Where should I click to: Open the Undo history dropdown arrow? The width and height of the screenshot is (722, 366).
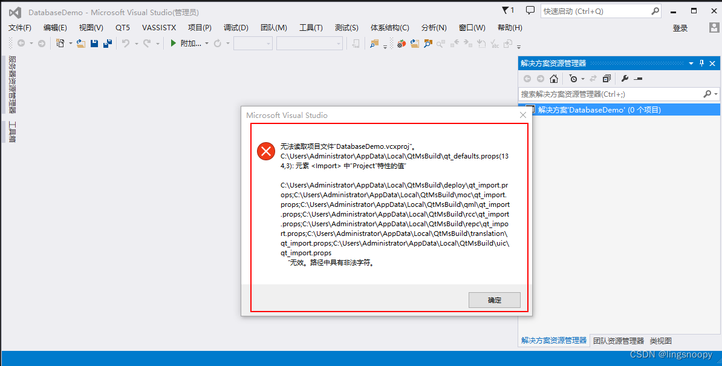pyautogui.click(x=136, y=44)
